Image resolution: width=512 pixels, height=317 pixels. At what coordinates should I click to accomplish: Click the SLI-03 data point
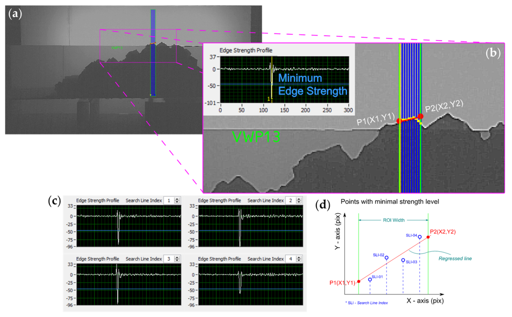click(403, 260)
